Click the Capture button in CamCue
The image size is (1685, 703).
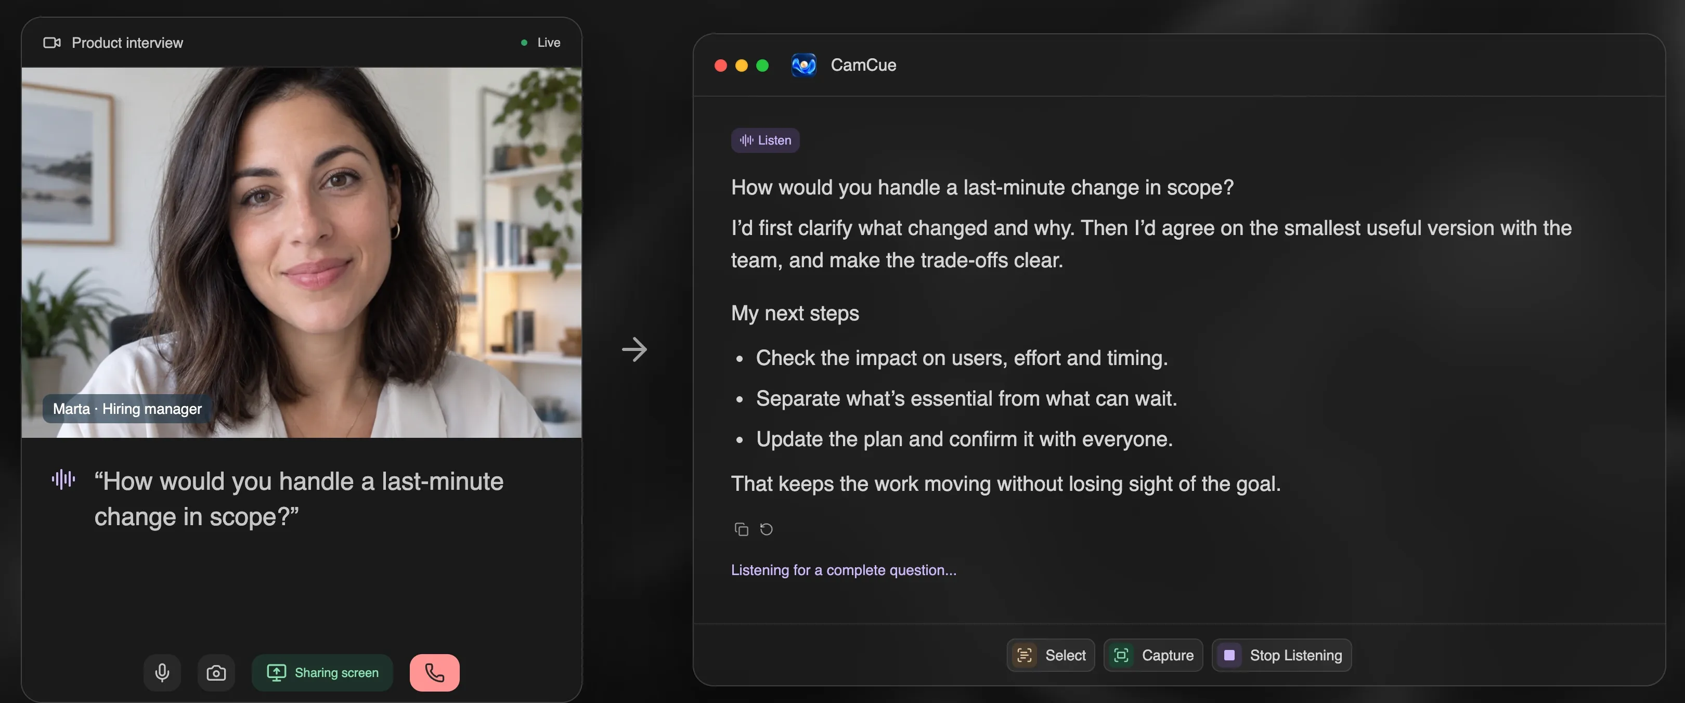pyautogui.click(x=1153, y=655)
